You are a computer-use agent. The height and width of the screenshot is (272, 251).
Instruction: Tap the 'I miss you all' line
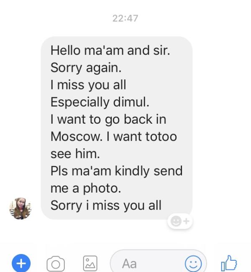point(88,85)
